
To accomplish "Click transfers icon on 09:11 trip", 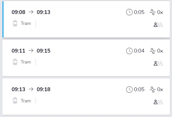I will pyautogui.click(x=153, y=51).
